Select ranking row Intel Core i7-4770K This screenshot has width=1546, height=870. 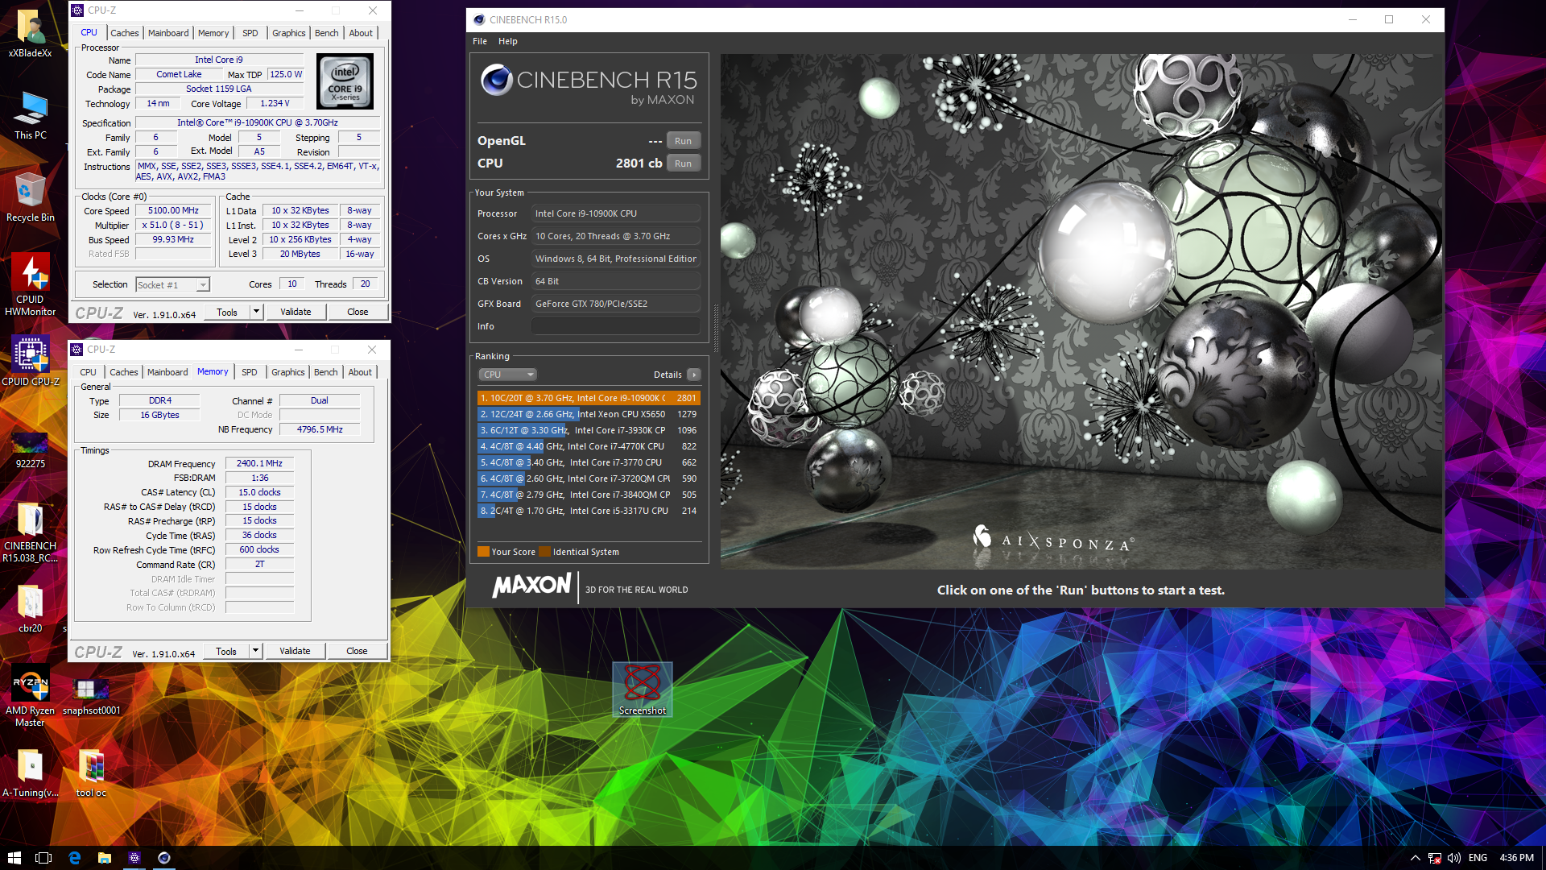589,446
